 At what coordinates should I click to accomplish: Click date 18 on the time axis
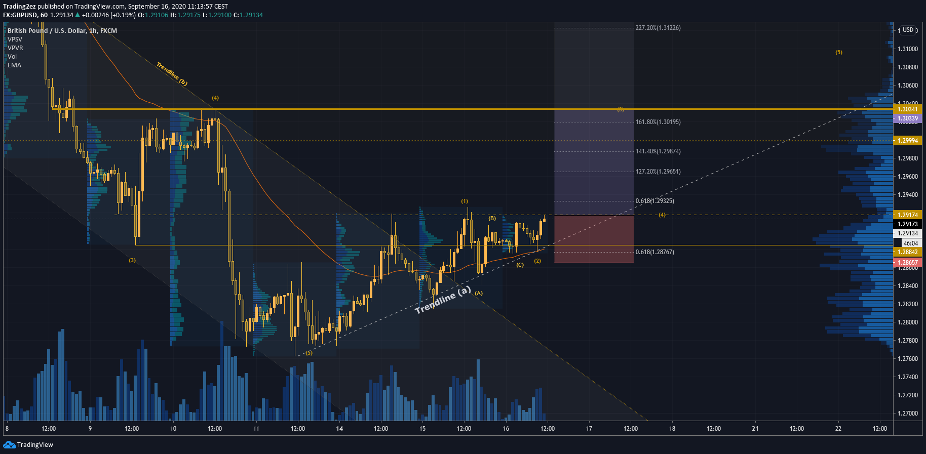[672, 429]
